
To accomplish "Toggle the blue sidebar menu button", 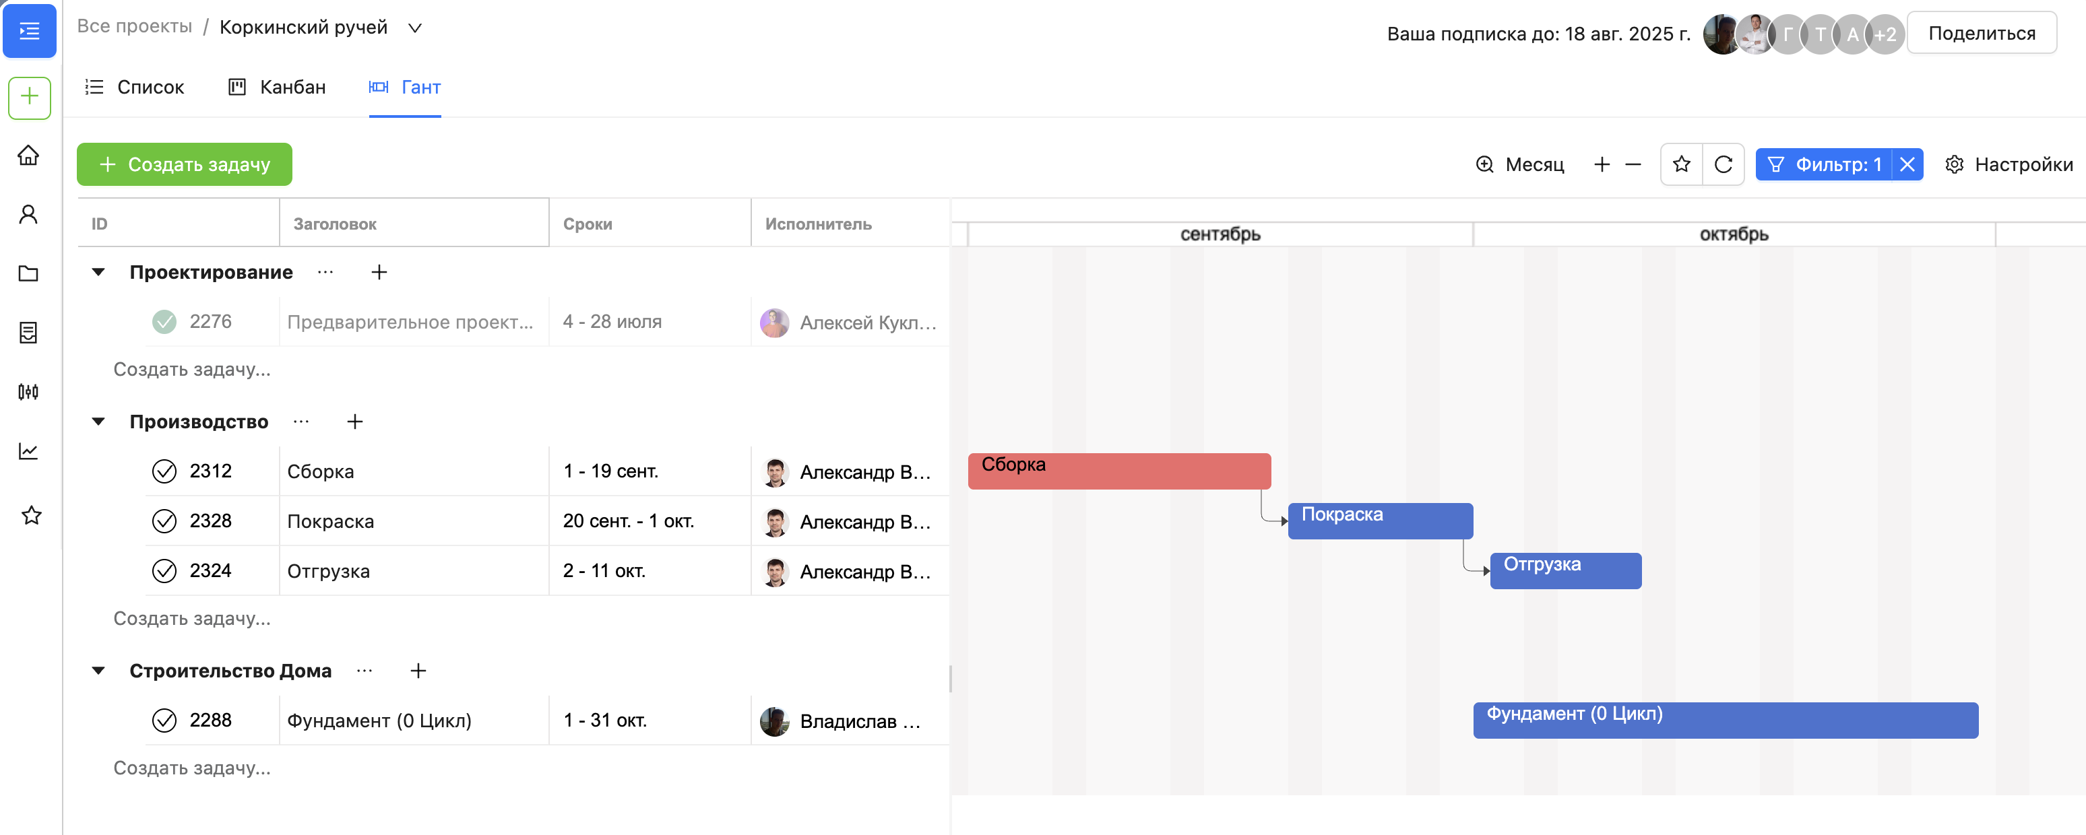I will 29,31.
